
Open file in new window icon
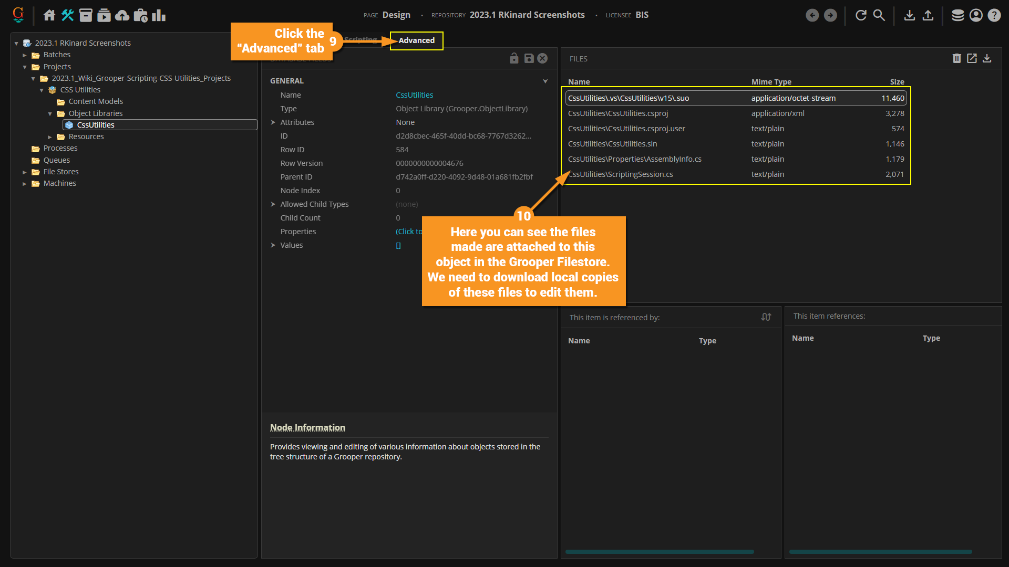(x=972, y=58)
